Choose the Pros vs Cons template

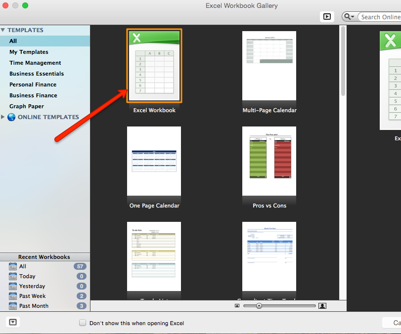coord(269,161)
